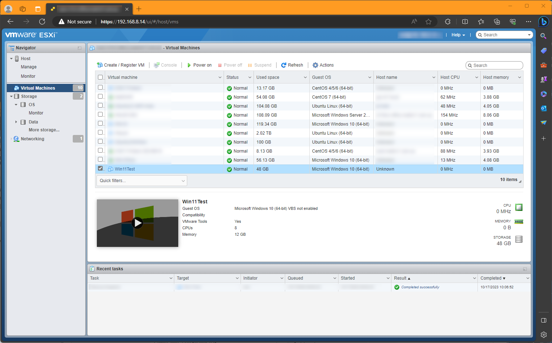
Task: Open Bing Chat from the Edge sidebar
Action: 544,22
